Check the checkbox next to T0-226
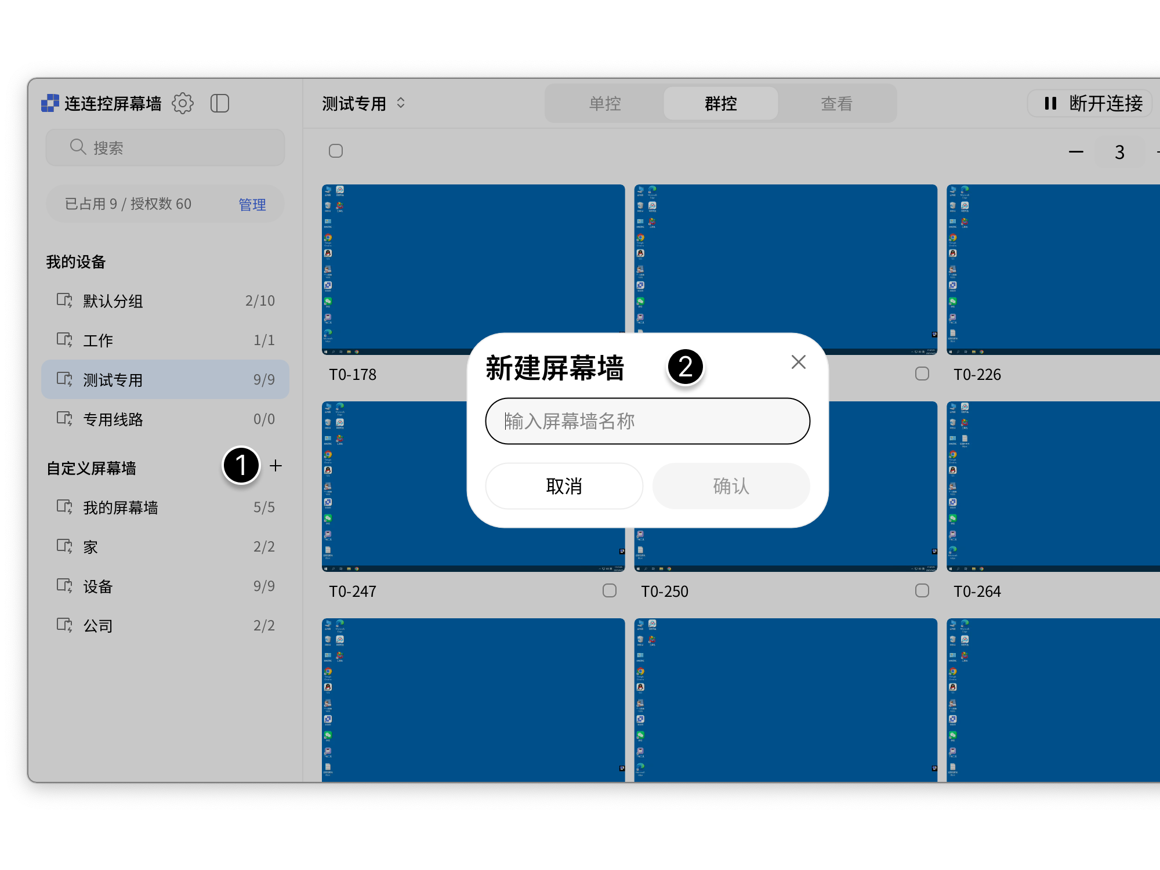The height and width of the screenshot is (870, 1160). [922, 374]
